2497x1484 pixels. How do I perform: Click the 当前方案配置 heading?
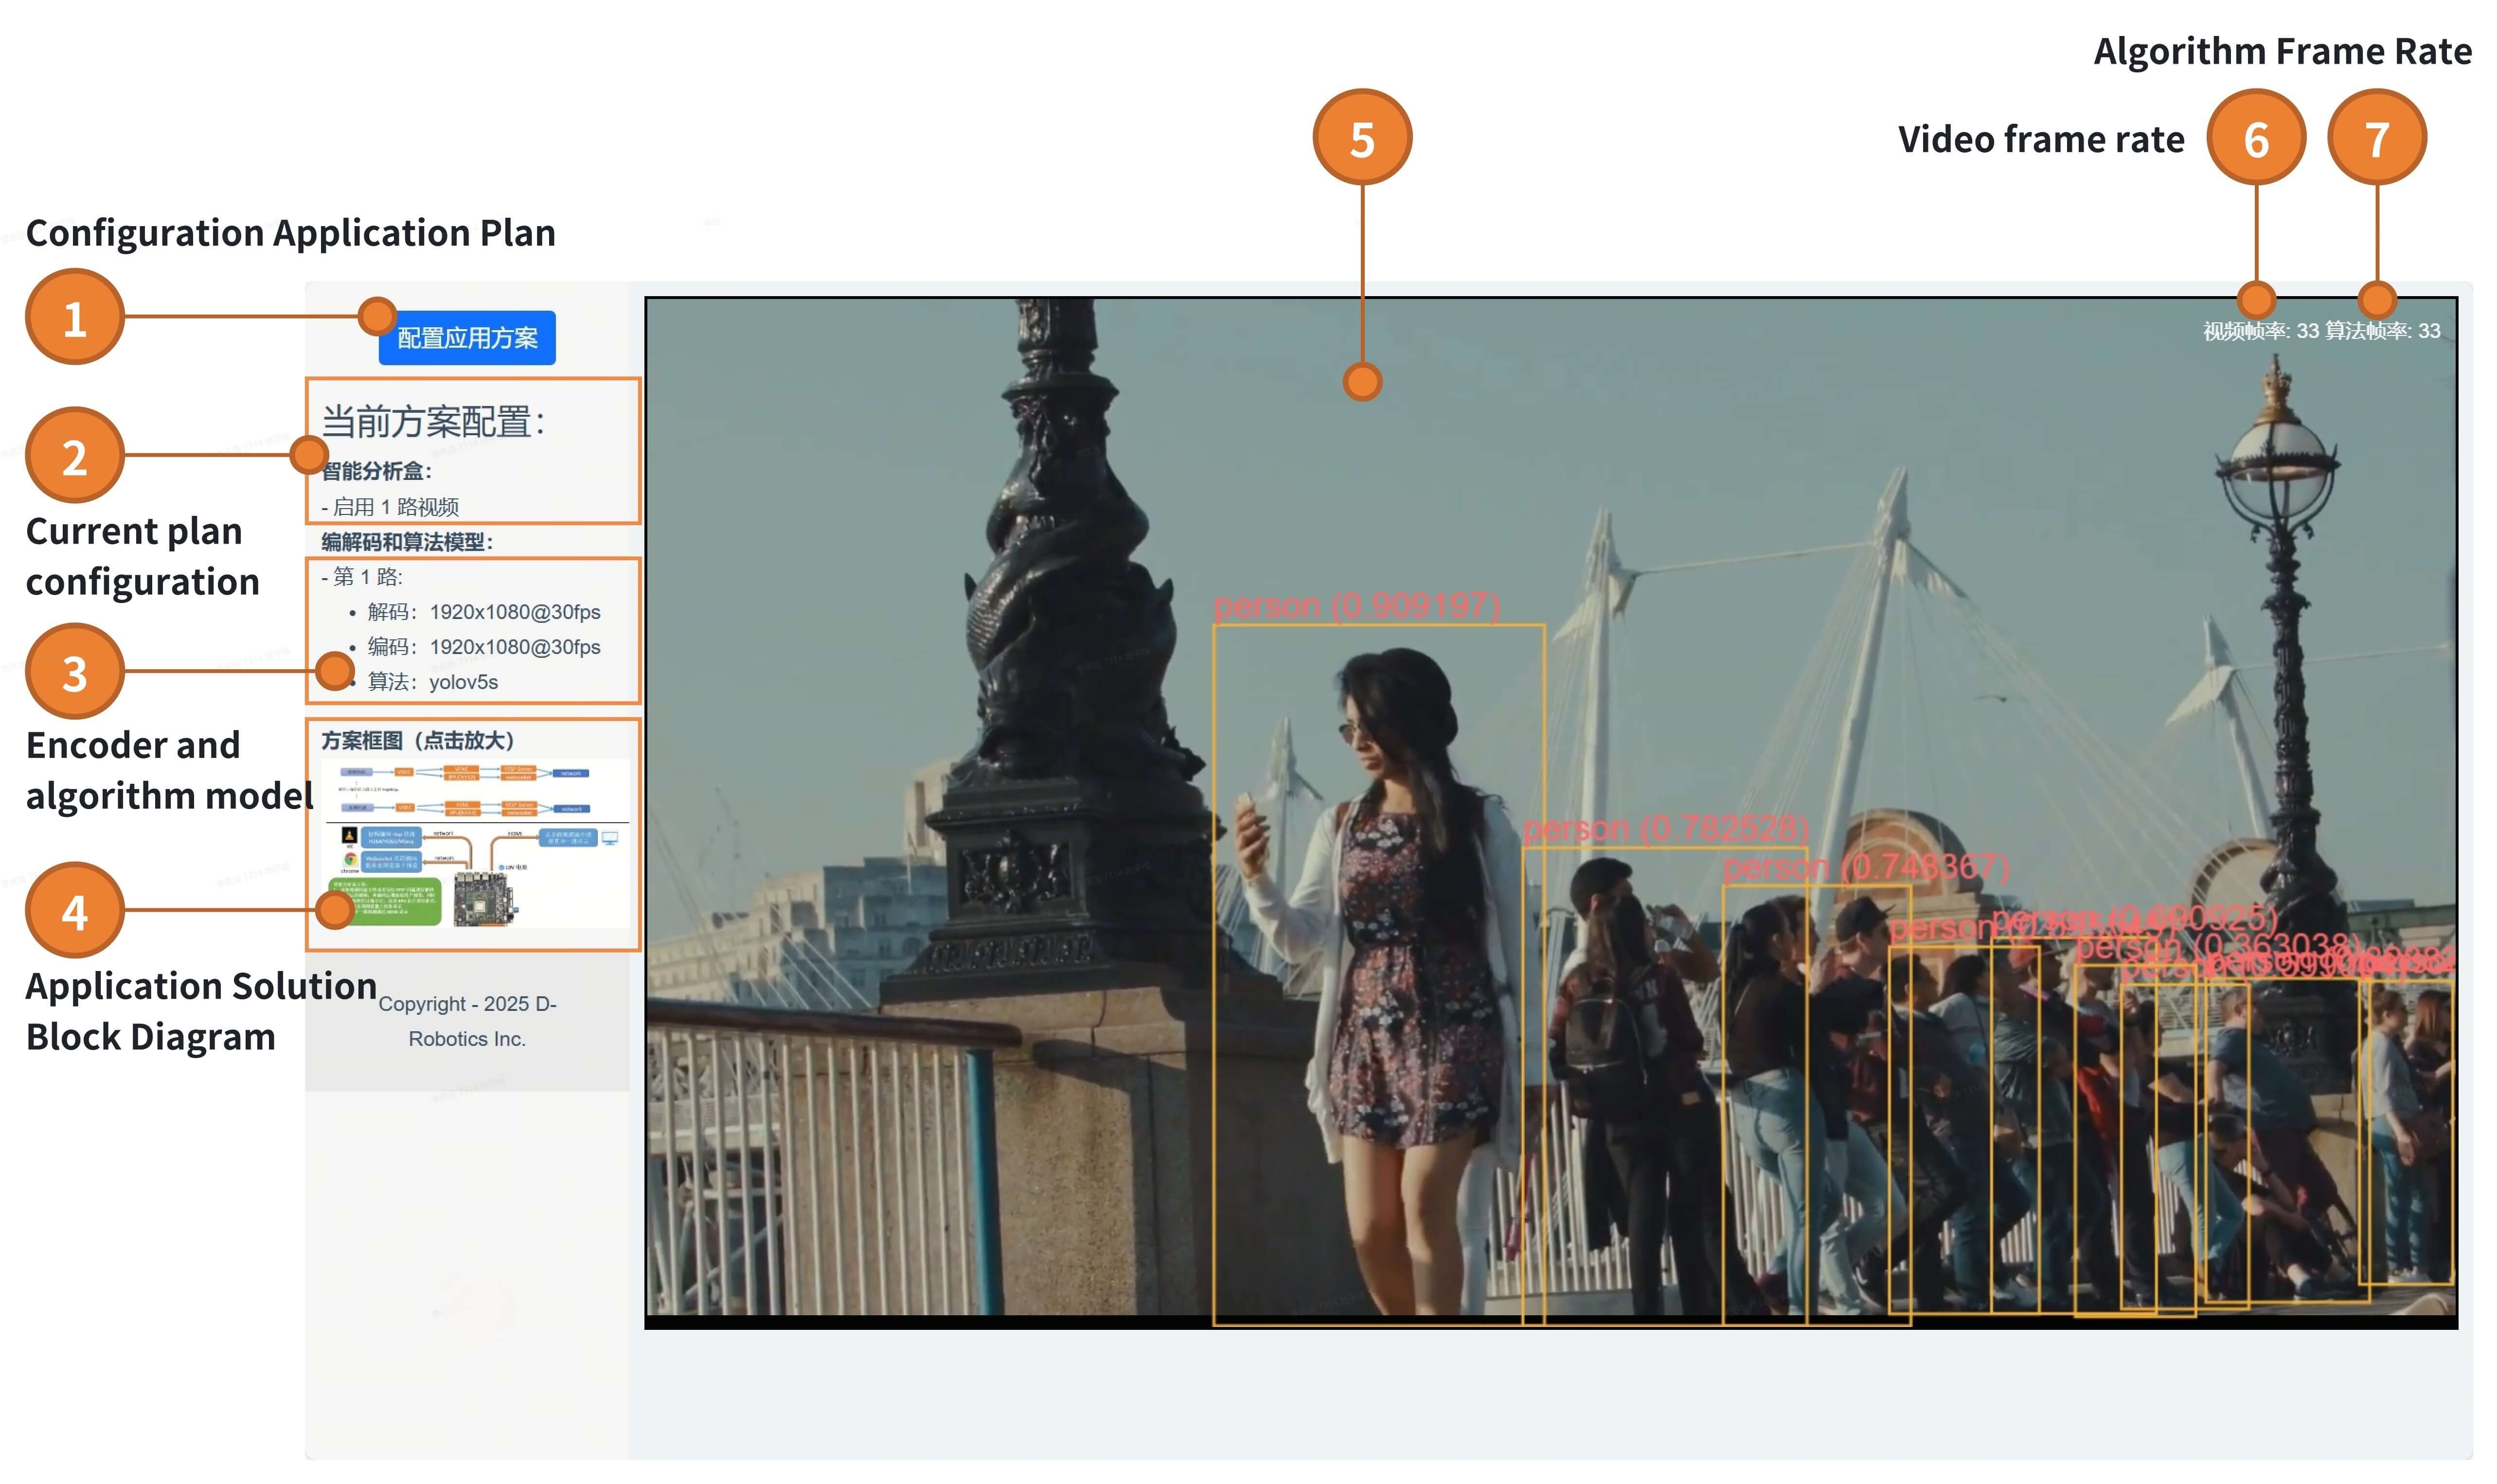(x=433, y=421)
